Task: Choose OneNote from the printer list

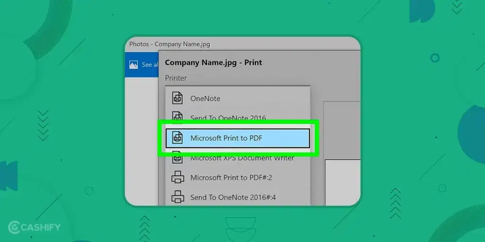Action: [x=238, y=99]
